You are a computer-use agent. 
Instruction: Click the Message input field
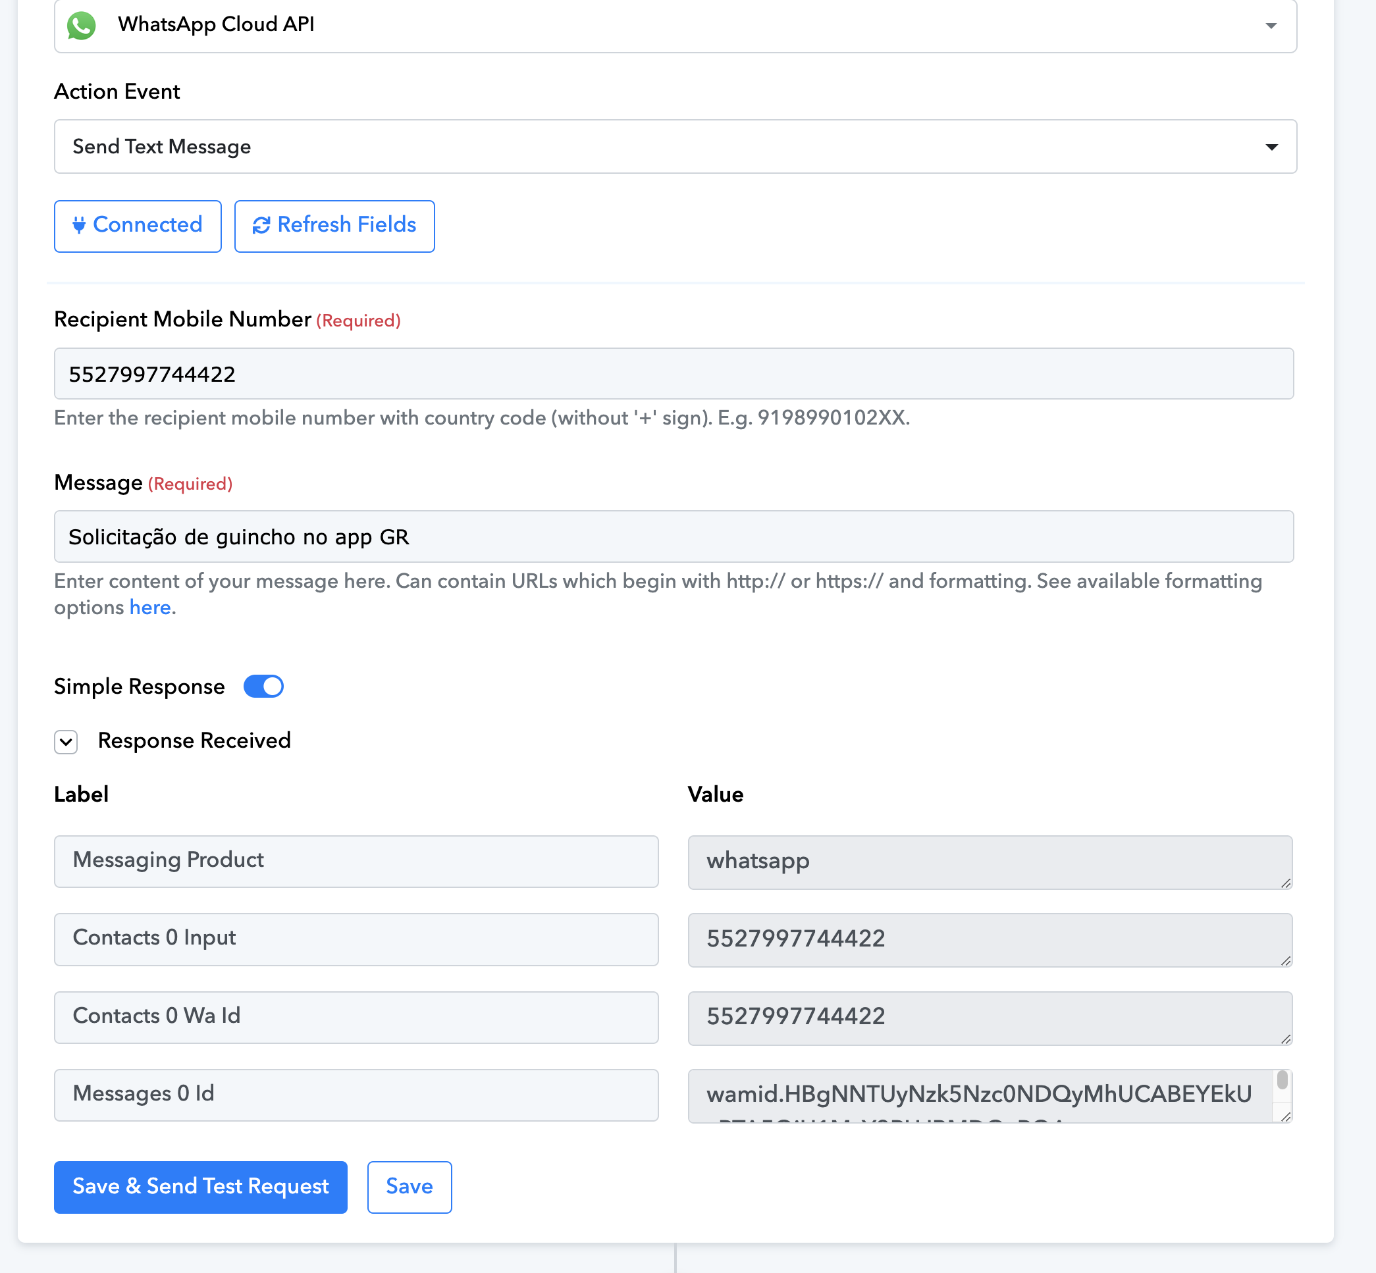point(674,536)
